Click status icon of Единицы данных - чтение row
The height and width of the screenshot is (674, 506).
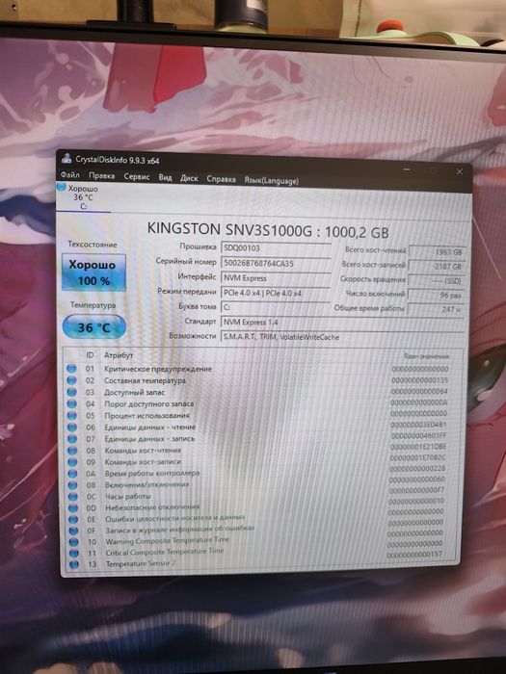tap(72, 427)
